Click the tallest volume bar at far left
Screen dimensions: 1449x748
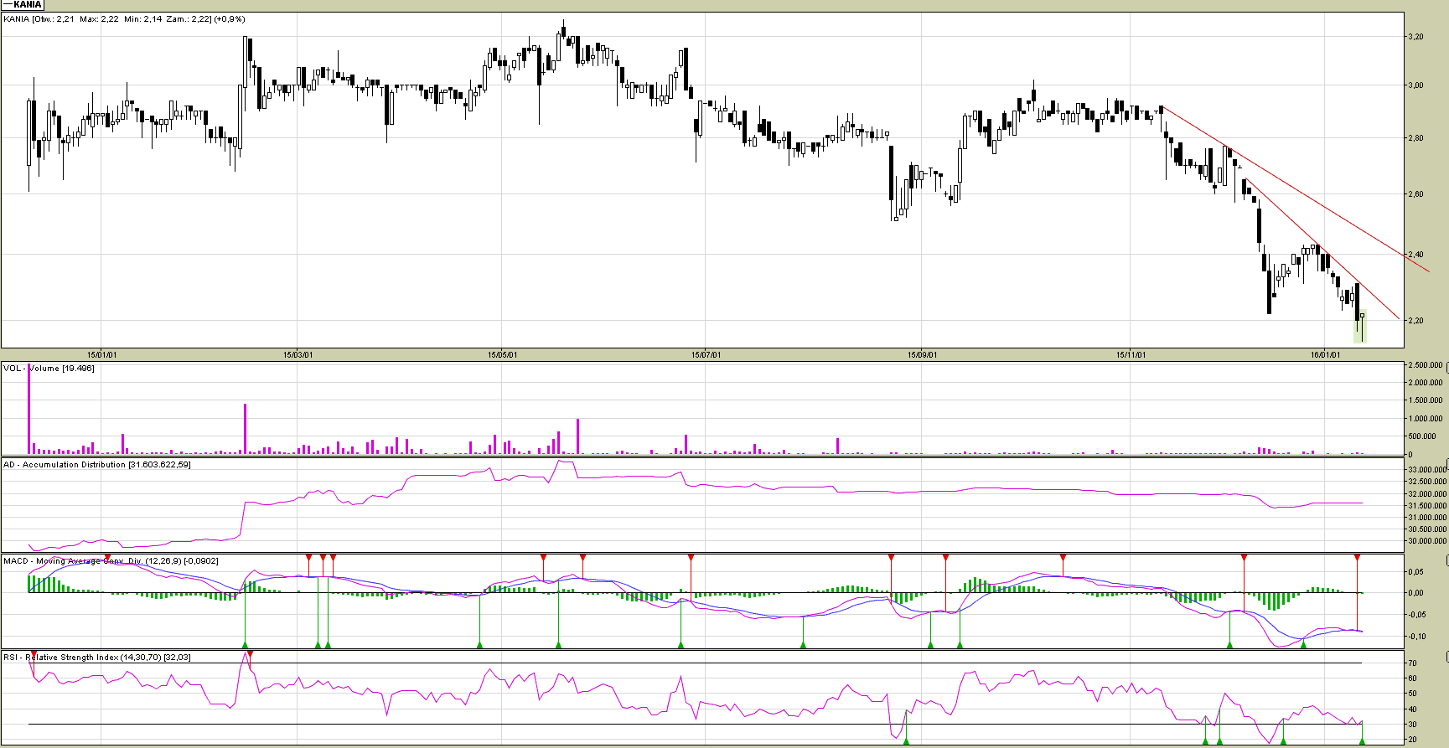coord(28,410)
